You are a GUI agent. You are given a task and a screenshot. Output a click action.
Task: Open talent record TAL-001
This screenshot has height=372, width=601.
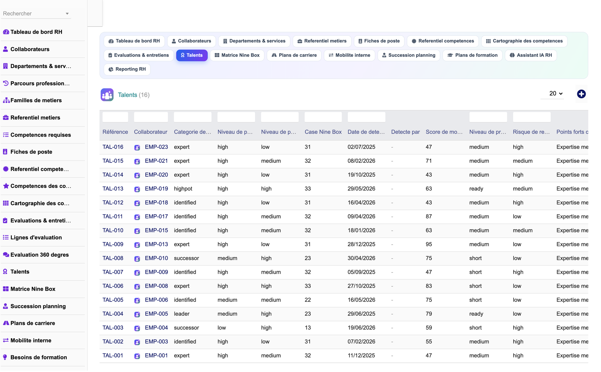113,356
